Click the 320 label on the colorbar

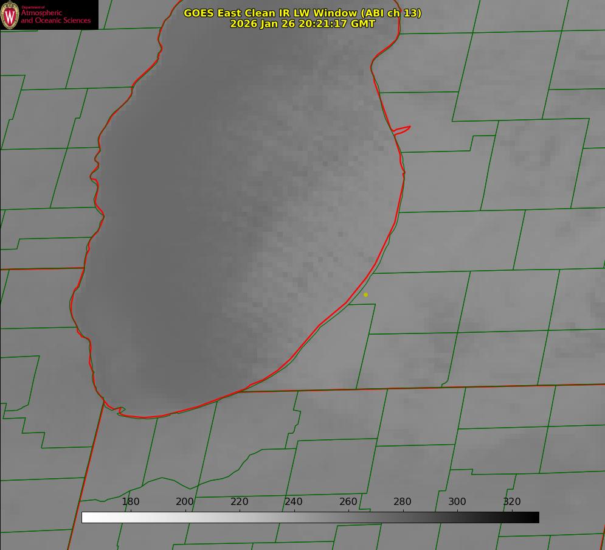coord(512,502)
